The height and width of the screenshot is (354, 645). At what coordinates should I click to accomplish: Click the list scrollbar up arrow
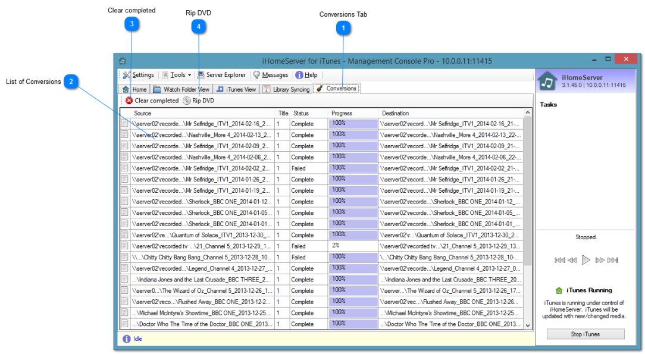(527, 112)
